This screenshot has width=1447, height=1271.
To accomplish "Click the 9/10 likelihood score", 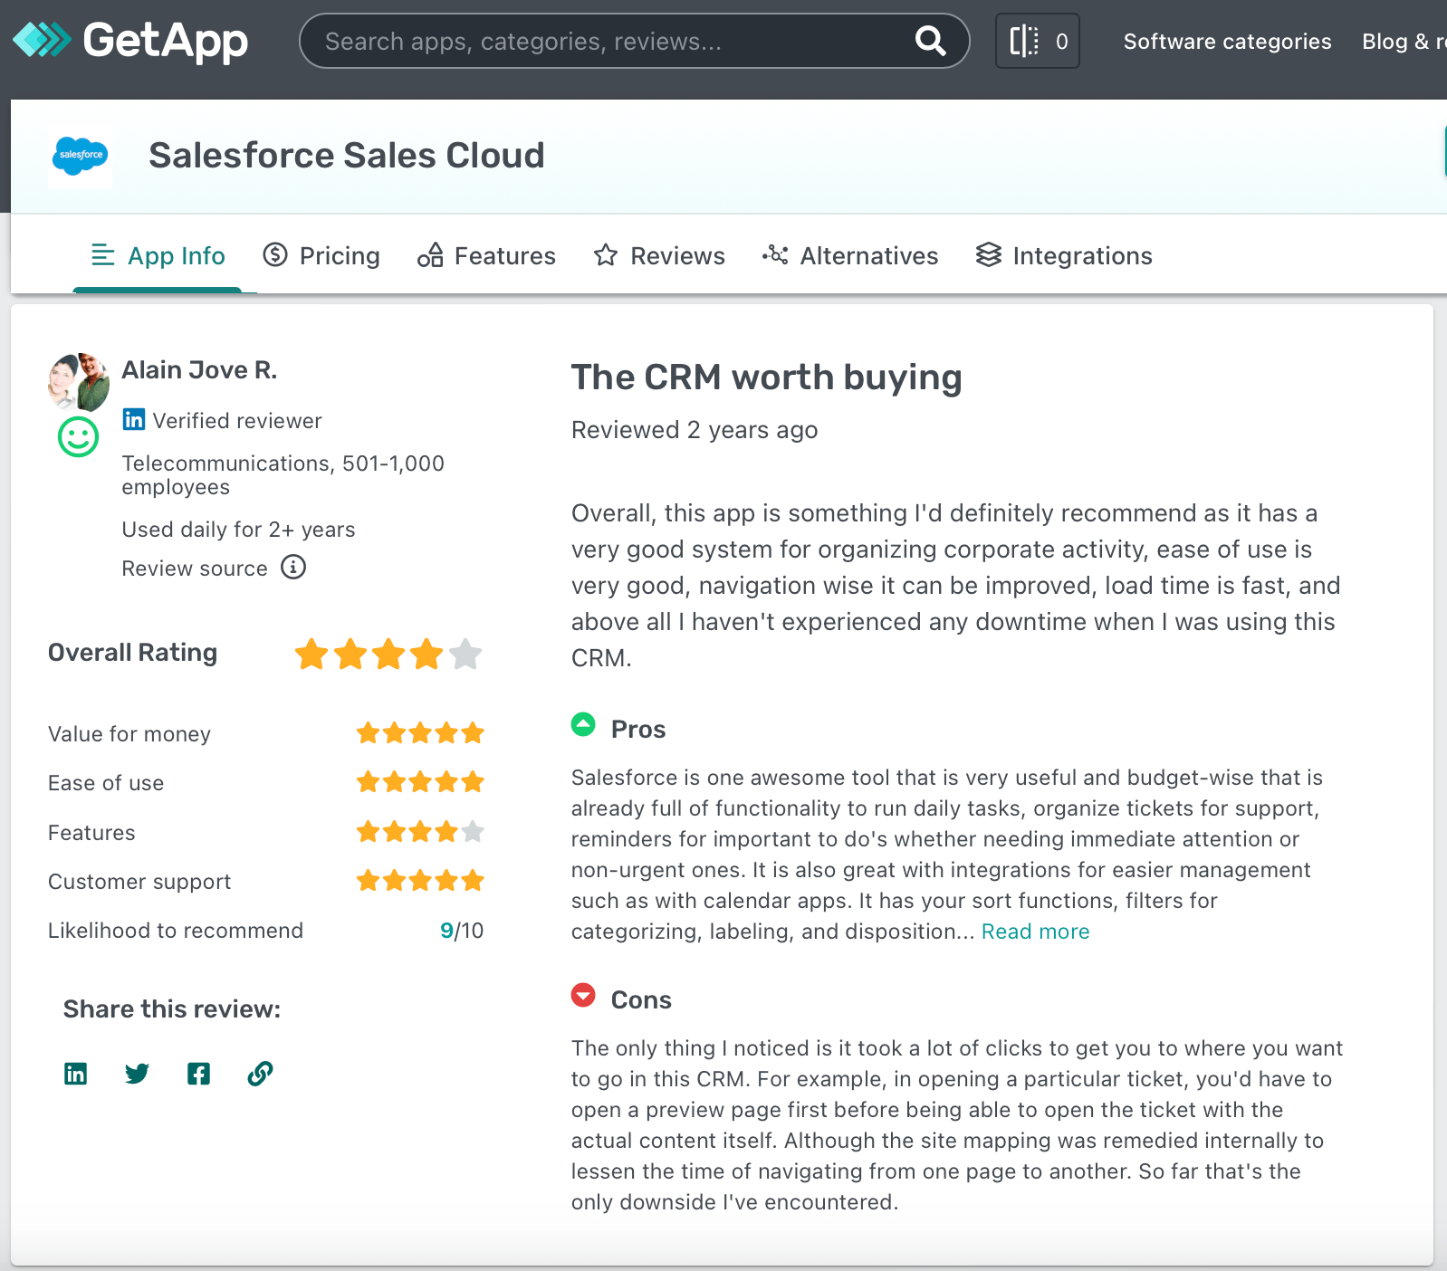I will [x=462, y=931].
